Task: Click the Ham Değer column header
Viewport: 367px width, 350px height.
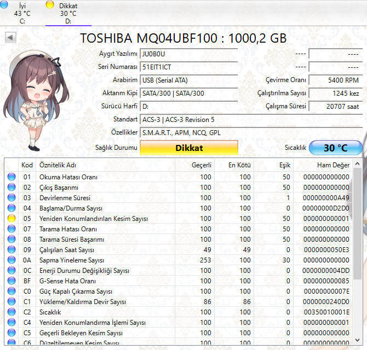Action: click(323, 165)
